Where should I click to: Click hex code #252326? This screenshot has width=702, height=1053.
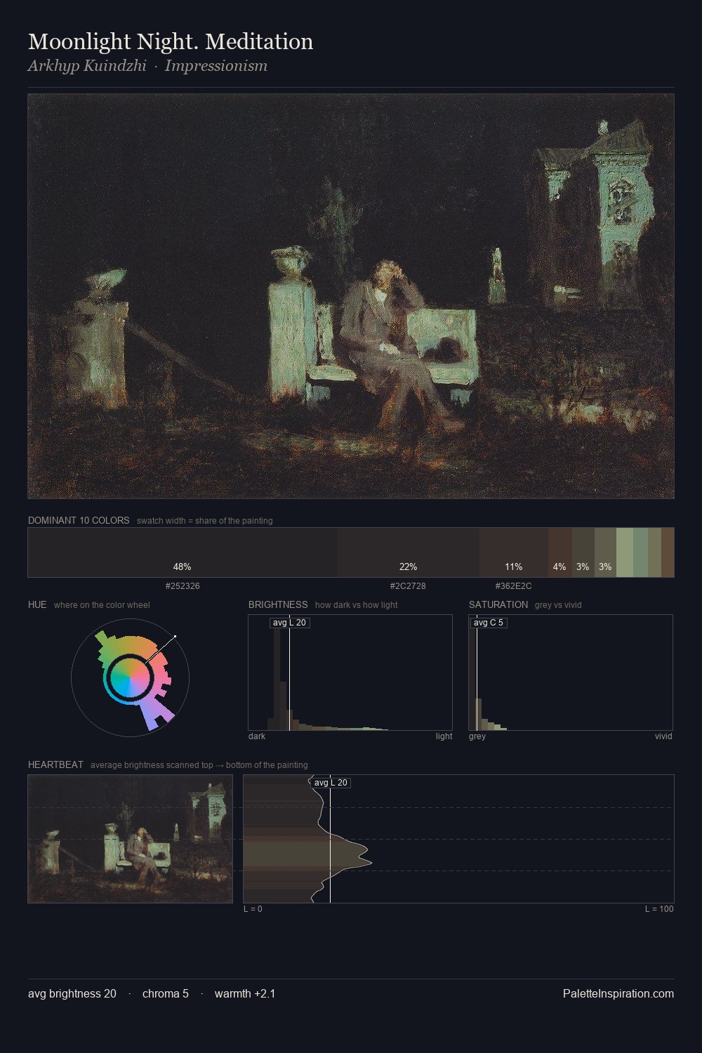tap(183, 586)
